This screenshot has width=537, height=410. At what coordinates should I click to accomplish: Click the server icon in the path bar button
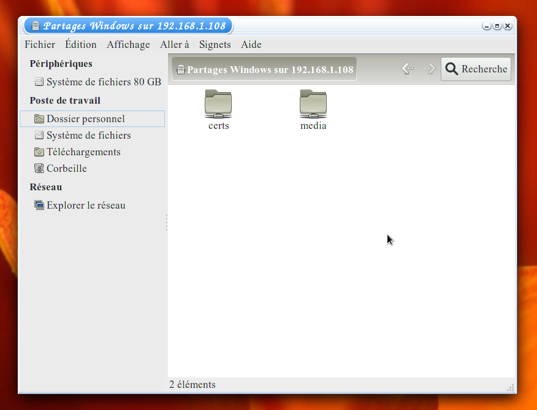(180, 69)
